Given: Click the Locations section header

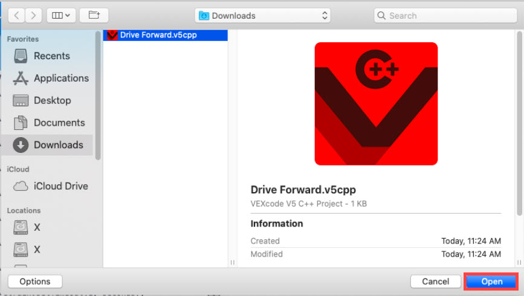Looking at the screenshot, I should point(24,210).
